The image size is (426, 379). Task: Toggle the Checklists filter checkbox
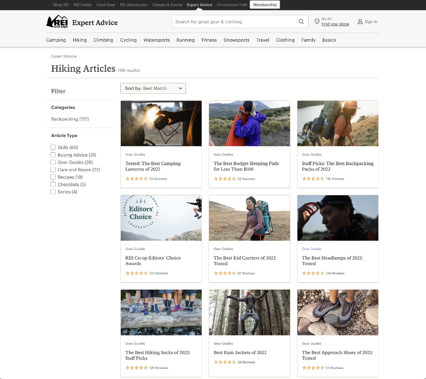(53, 184)
